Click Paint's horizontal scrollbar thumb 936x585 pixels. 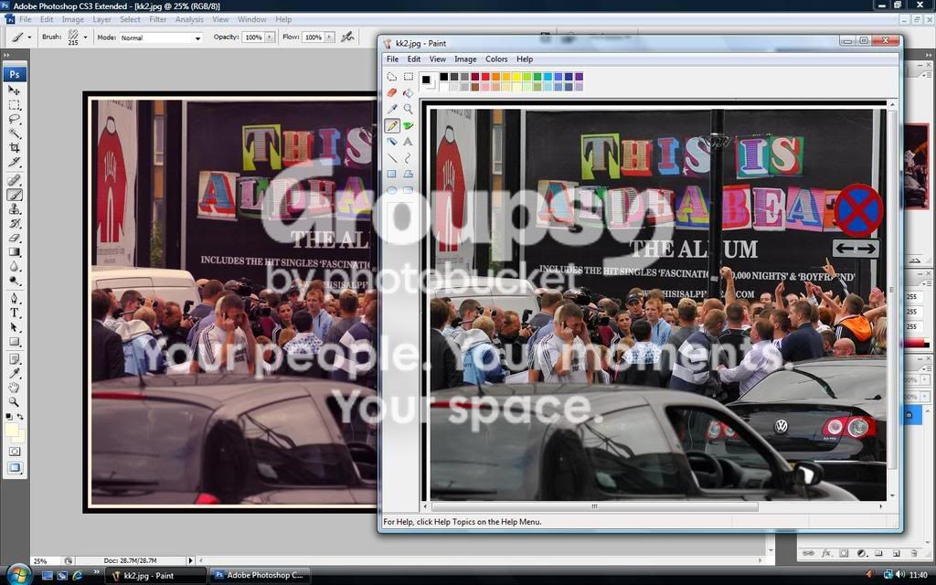click(594, 506)
